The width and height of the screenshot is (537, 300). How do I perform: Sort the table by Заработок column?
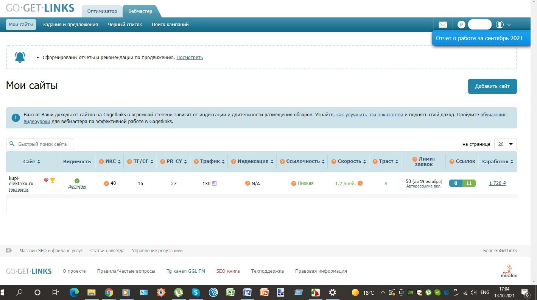click(512, 162)
